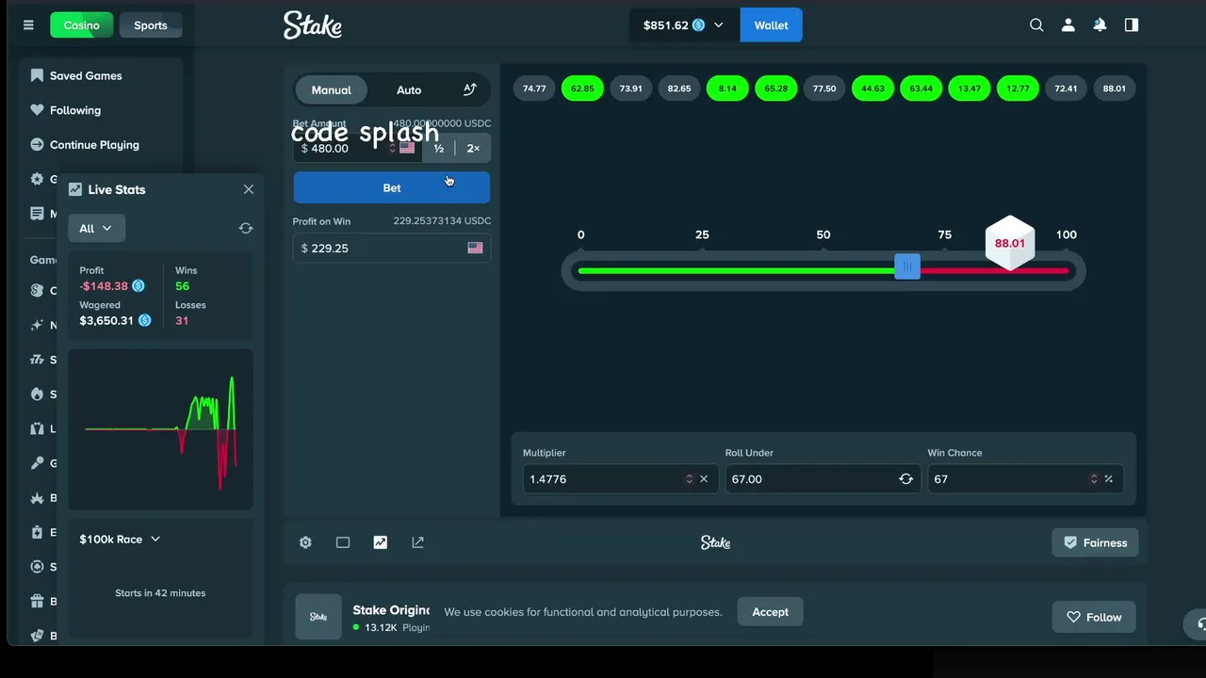The image size is (1206, 678).
Task: Select the Manual betting tab
Action: click(x=332, y=90)
